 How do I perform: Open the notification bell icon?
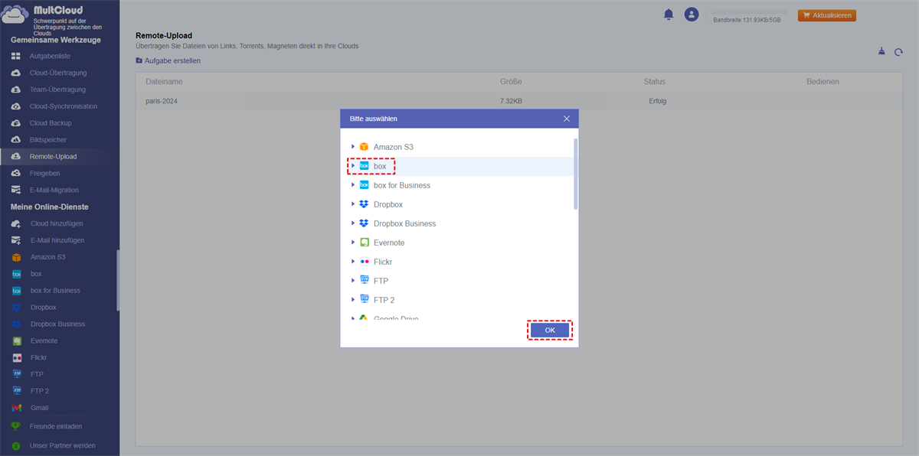tap(669, 15)
